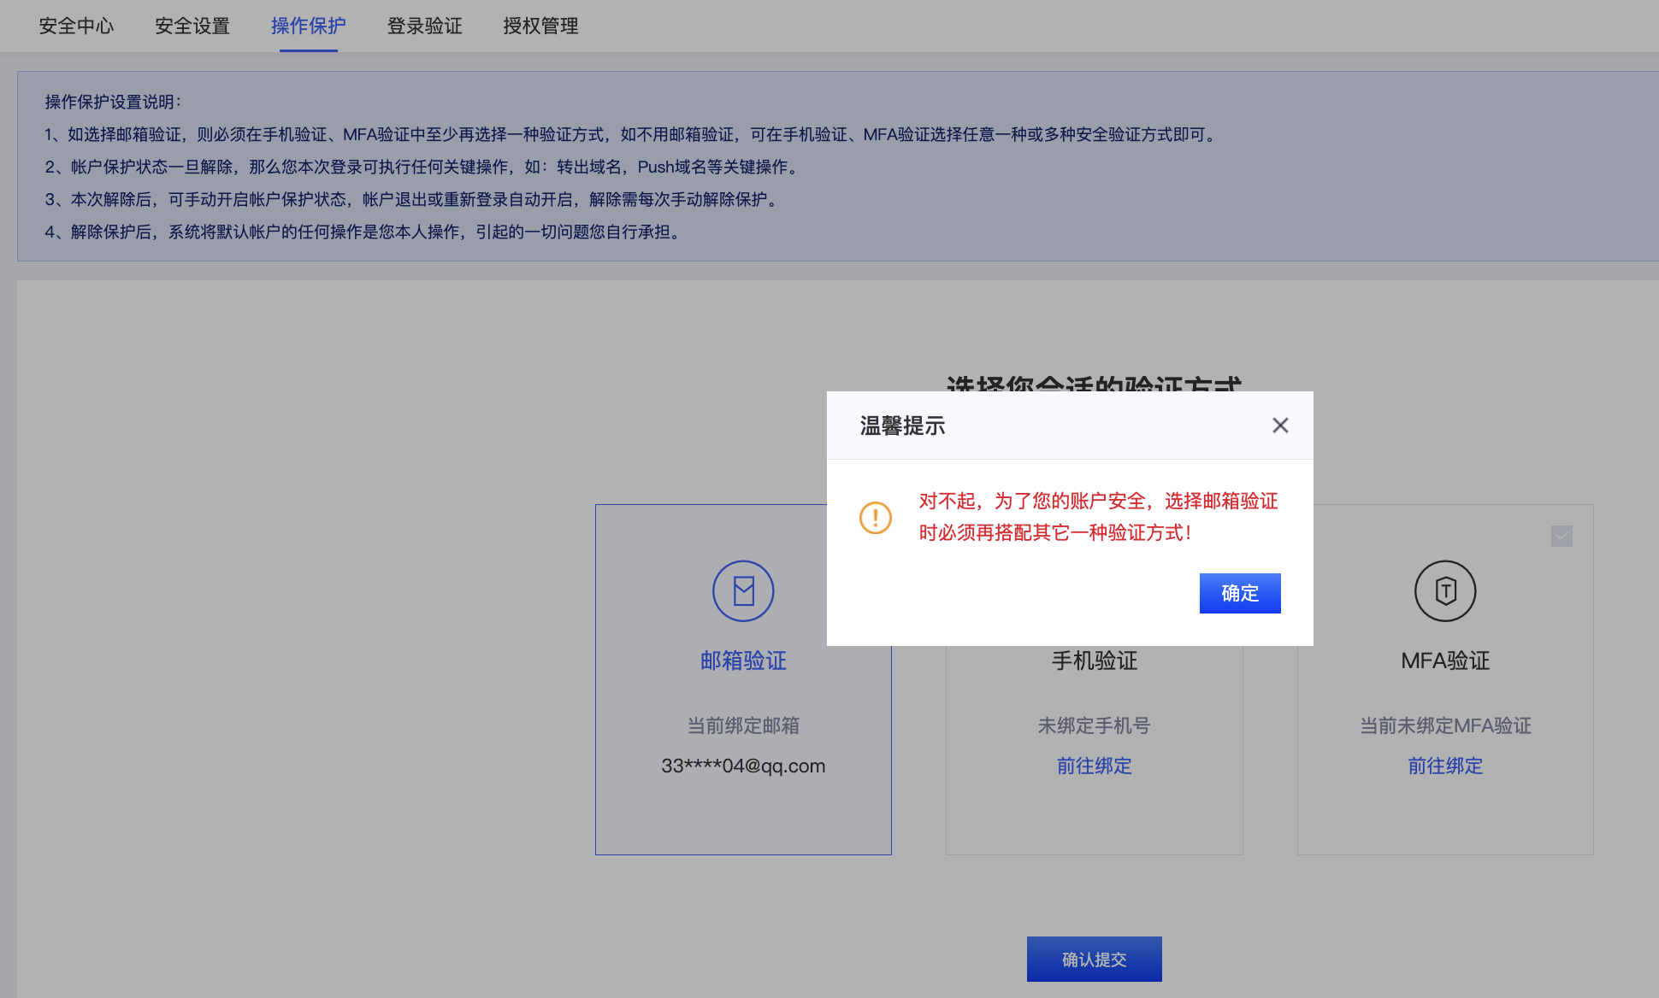The width and height of the screenshot is (1659, 998).
Task: Click the orange warning exclamation icon
Action: (876, 517)
